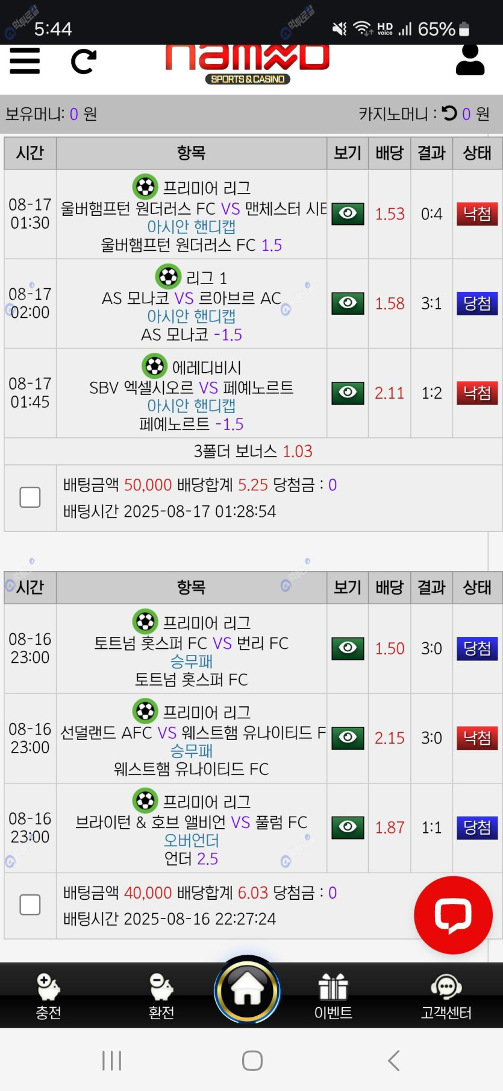Open the 환전 withdrawal tab
This screenshot has height=1091, width=503.
pos(161,996)
